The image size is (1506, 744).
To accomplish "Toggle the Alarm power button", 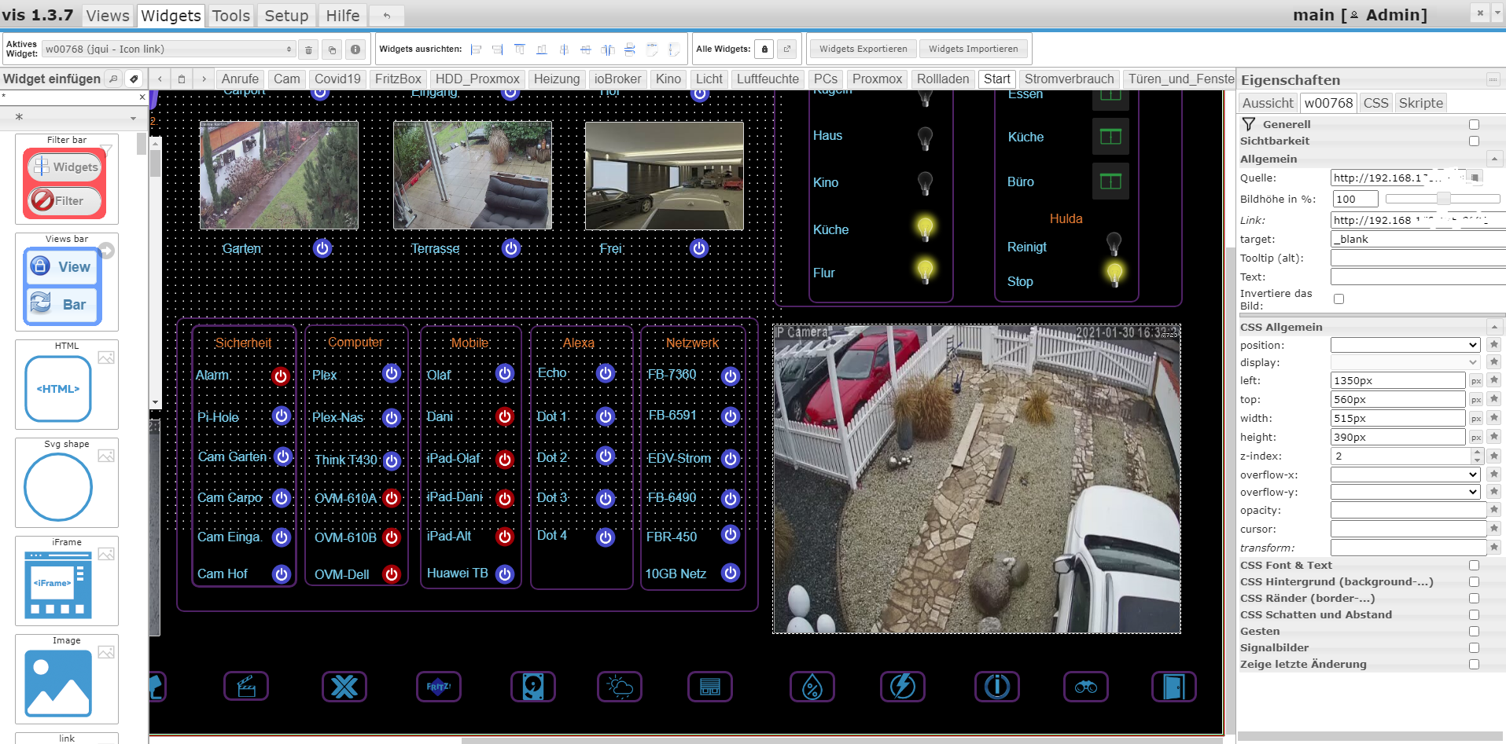I will coord(280,376).
